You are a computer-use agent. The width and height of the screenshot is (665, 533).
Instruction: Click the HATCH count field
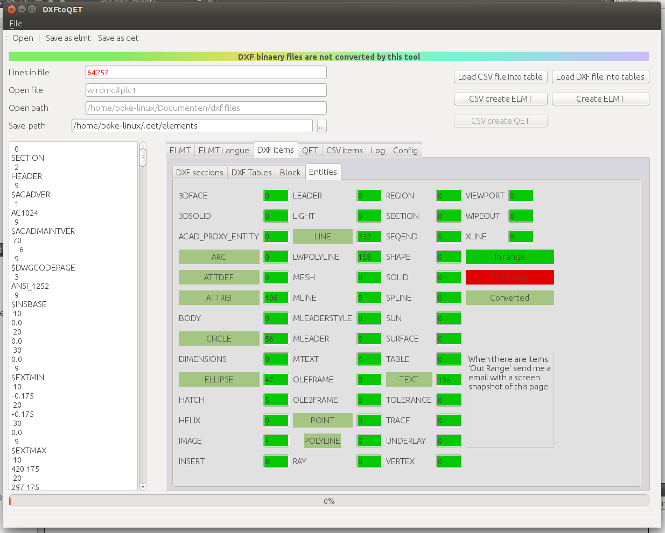(x=276, y=400)
